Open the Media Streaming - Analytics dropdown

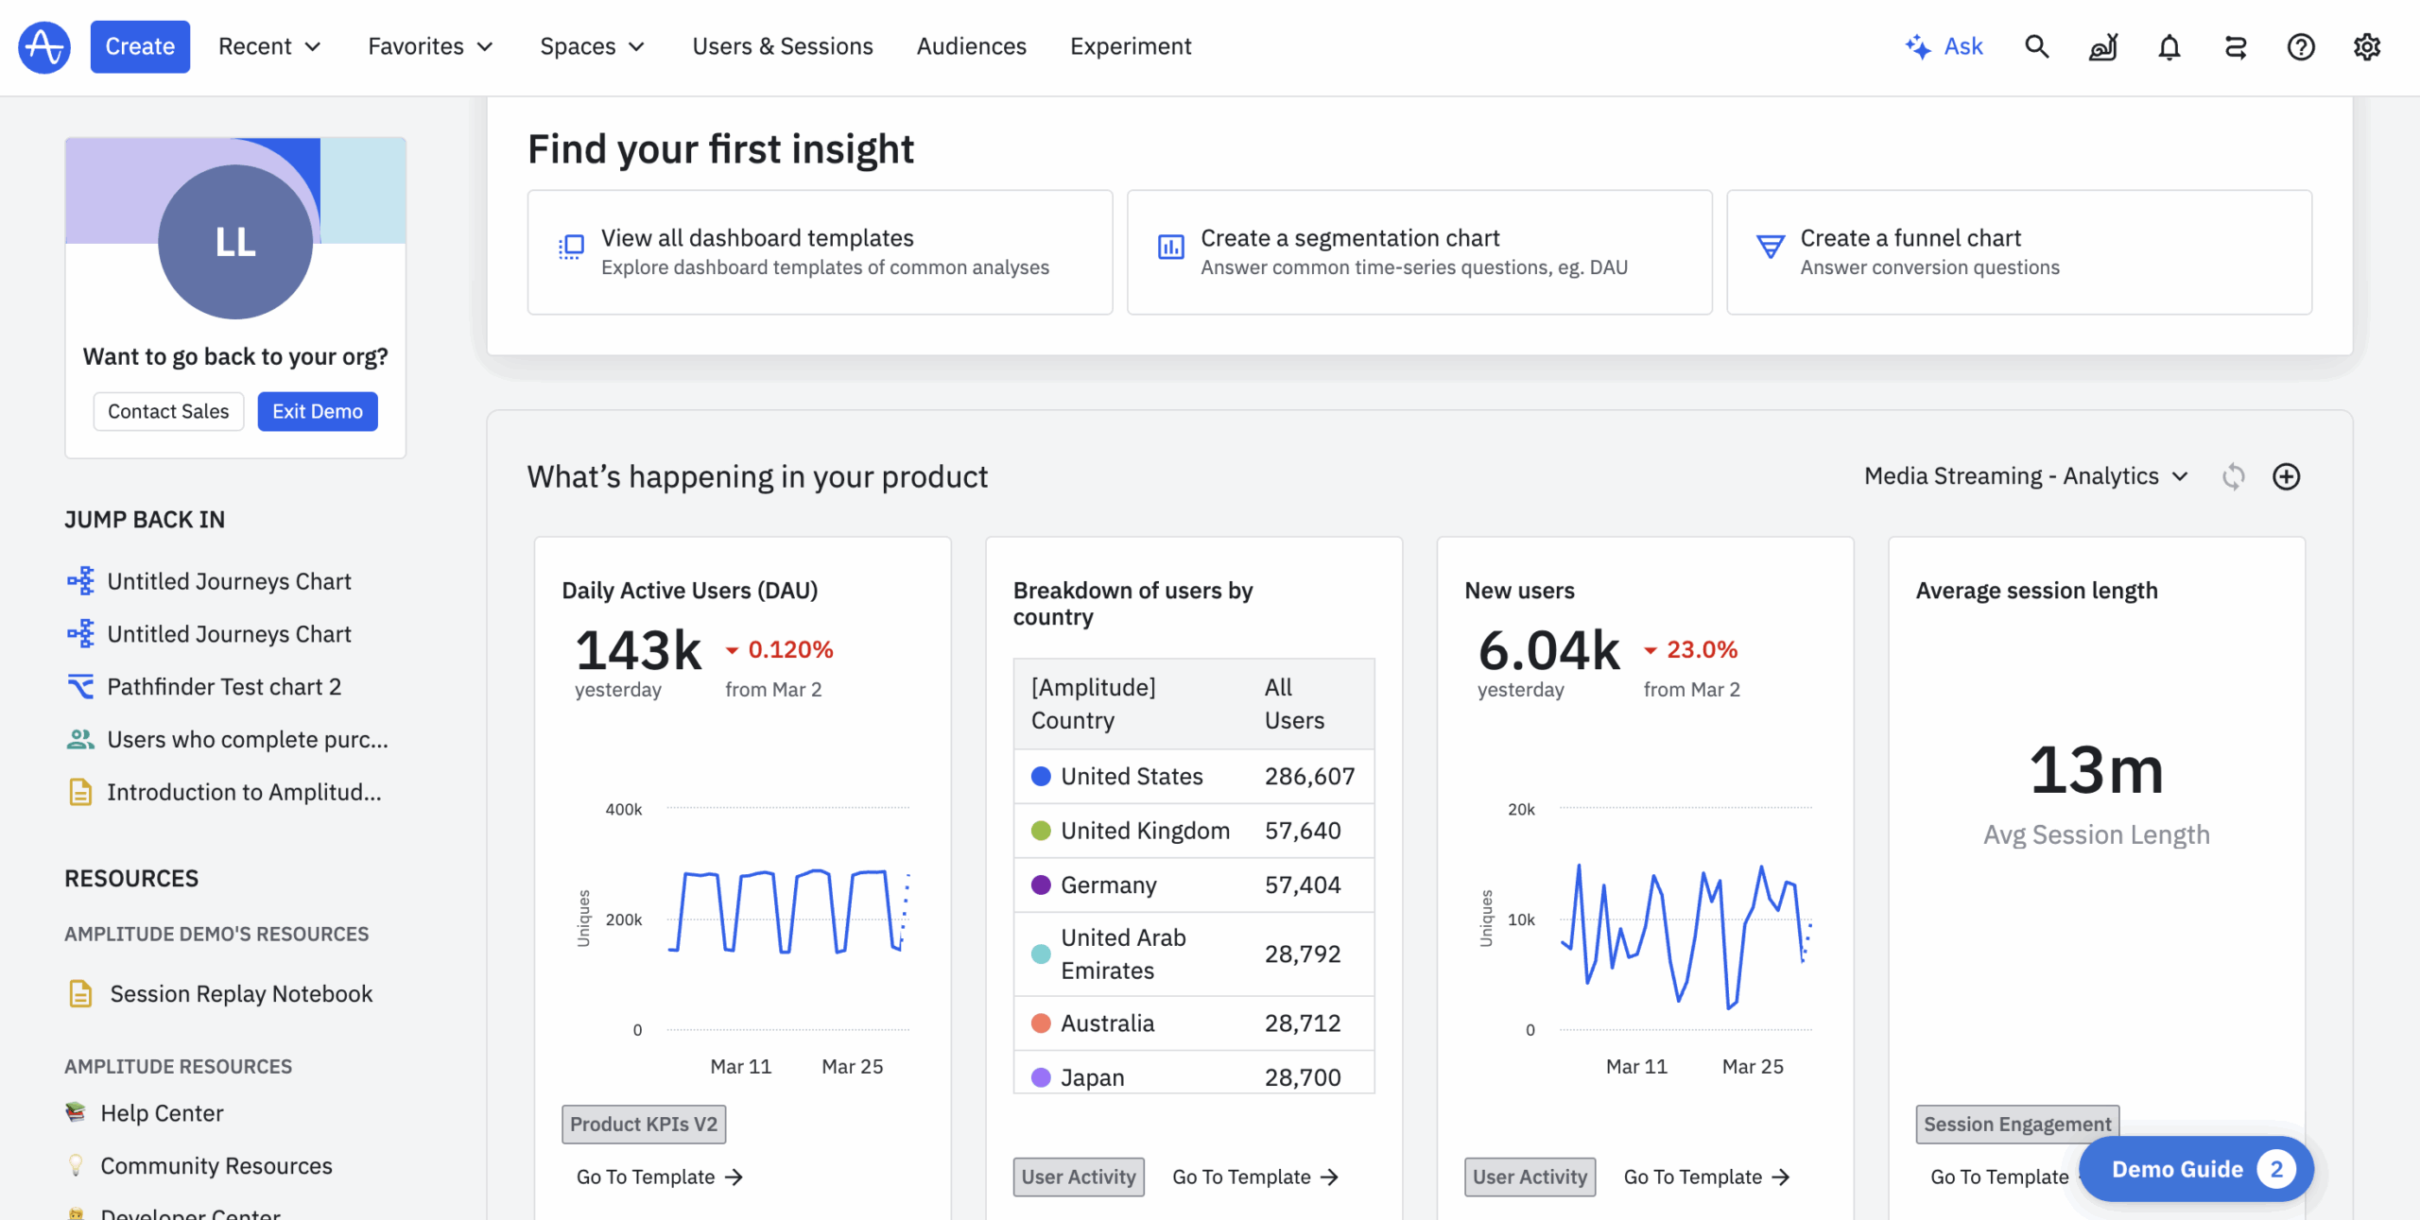pos(2026,476)
